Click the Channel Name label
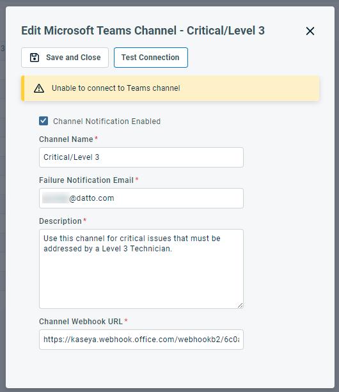Viewport: 339px width, 392px height. pyautogui.click(x=66, y=139)
